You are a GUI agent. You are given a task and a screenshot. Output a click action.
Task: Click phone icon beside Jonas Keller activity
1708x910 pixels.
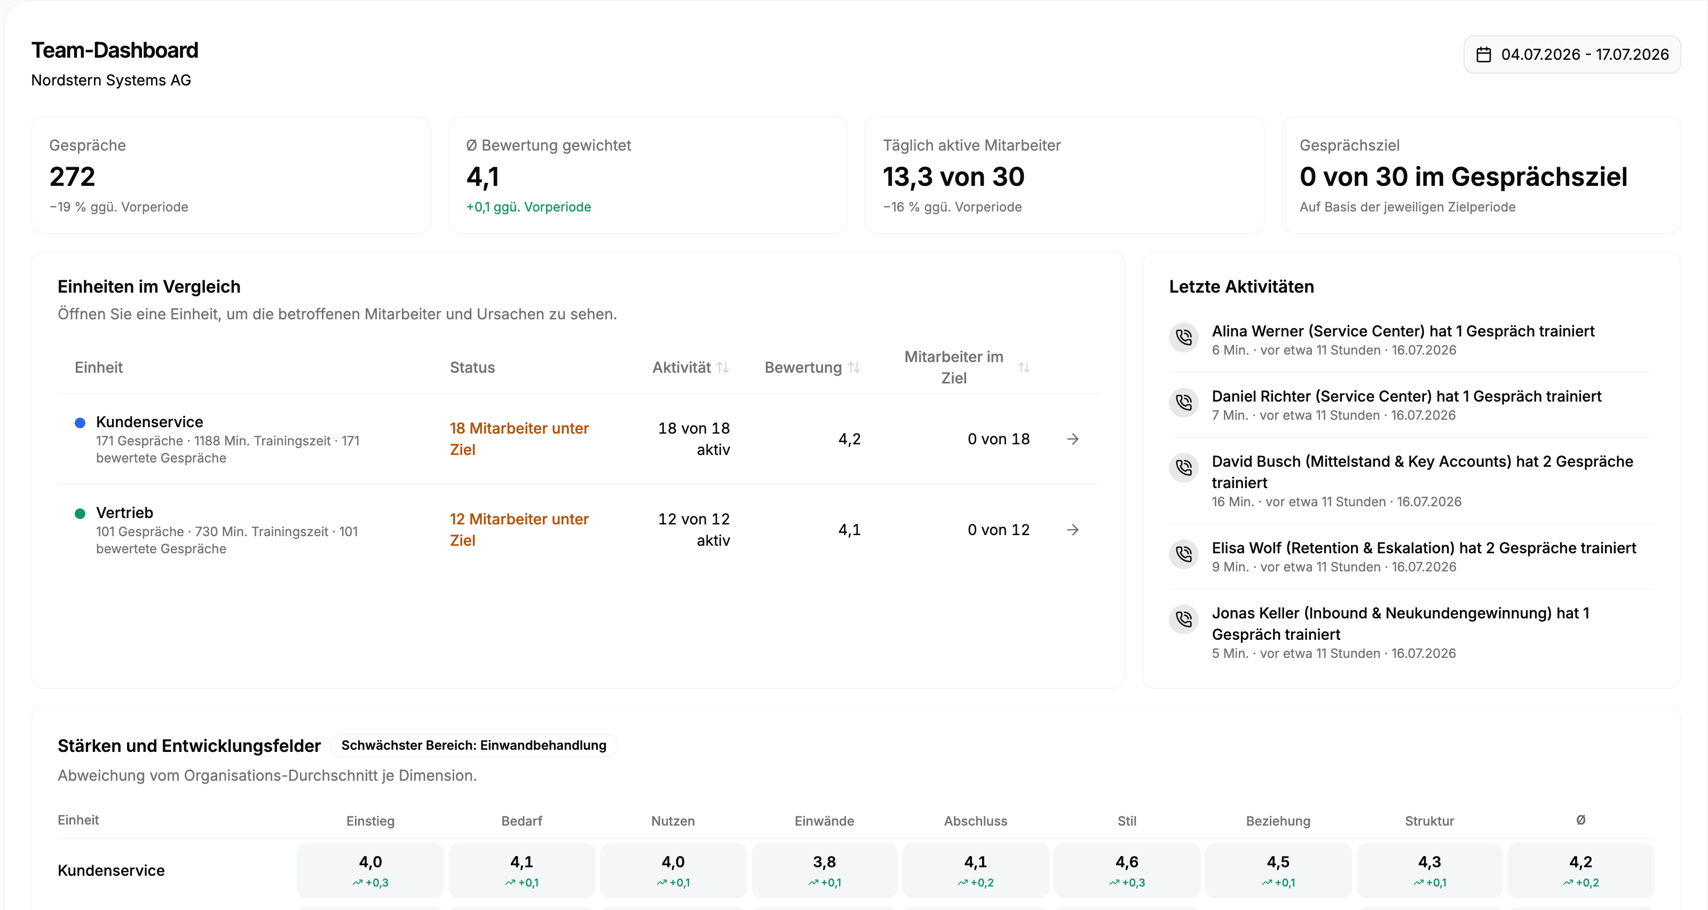coord(1183,619)
